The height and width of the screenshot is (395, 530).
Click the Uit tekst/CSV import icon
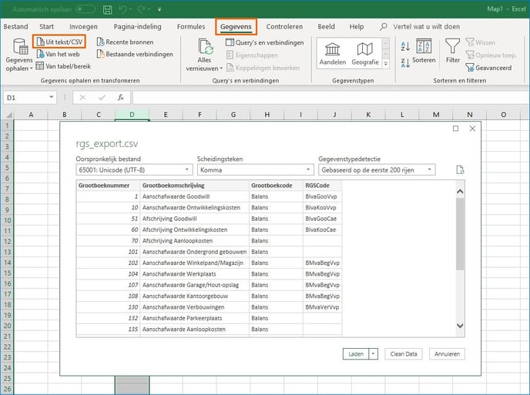tap(41, 42)
